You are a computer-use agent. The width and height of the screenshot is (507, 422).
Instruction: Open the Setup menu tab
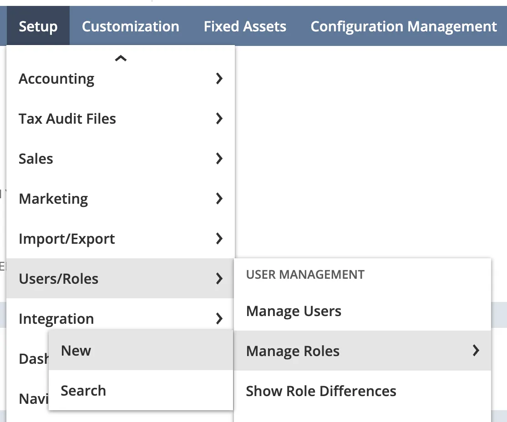click(38, 26)
